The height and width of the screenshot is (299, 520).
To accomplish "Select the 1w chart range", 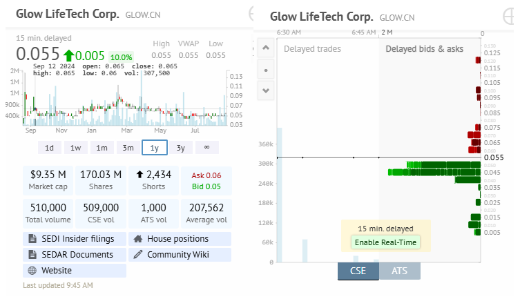I will pos(75,148).
